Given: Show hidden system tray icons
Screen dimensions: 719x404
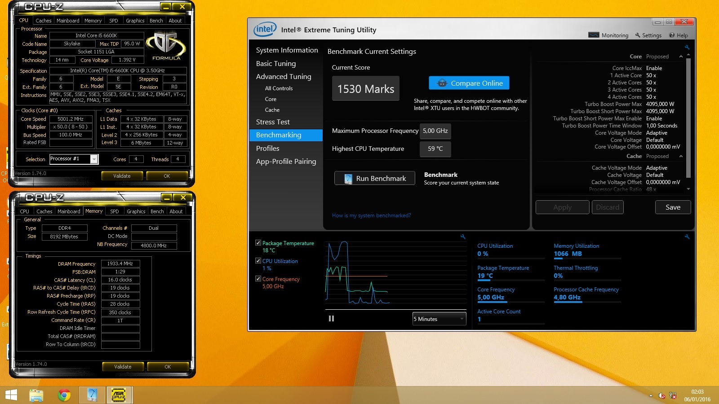Looking at the screenshot, I should pos(651,395).
